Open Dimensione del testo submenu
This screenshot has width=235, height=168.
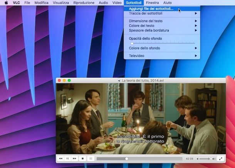[162, 21]
